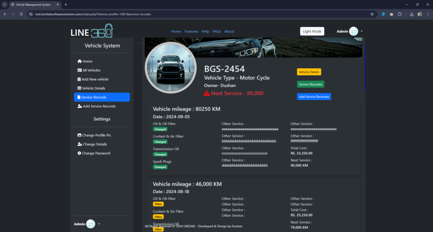Click the Admin avatar at the sidebar bottom
433x232 pixels.
90,224
